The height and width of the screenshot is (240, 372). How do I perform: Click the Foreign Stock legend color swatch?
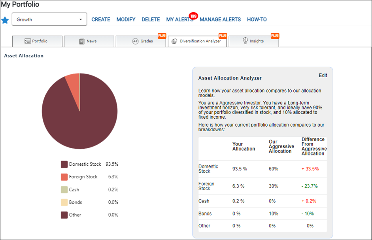point(64,177)
